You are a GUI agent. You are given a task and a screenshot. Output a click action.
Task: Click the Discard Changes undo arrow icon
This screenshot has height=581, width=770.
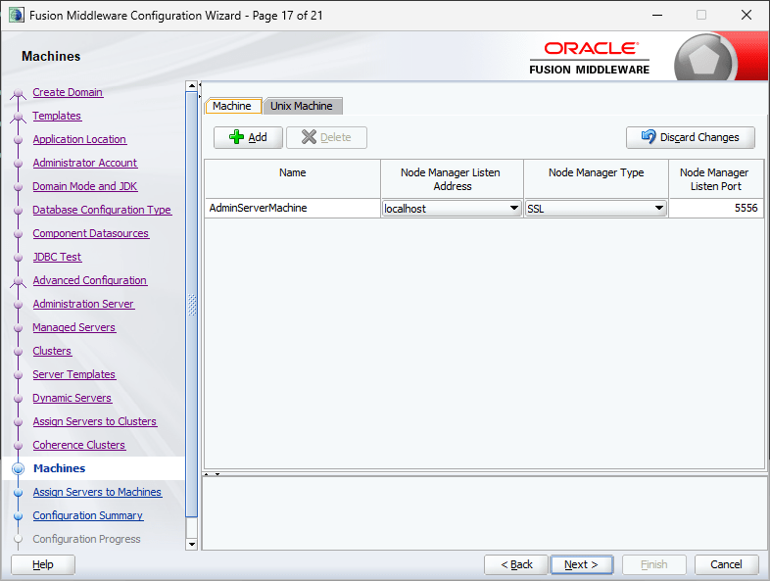pos(649,136)
